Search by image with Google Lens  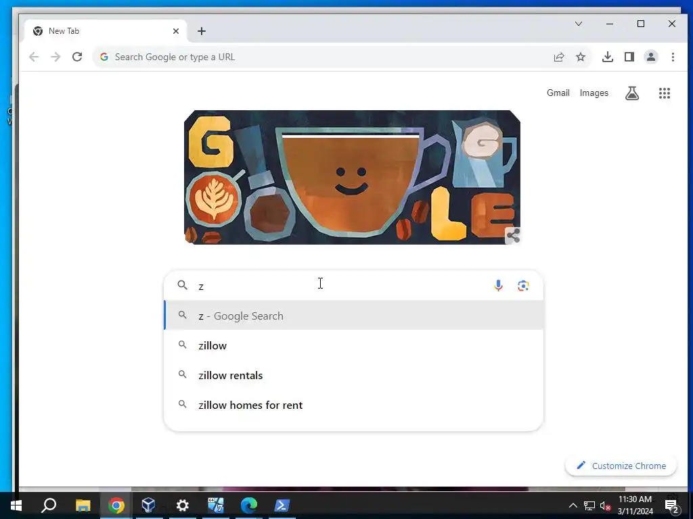pyautogui.click(x=523, y=286)
